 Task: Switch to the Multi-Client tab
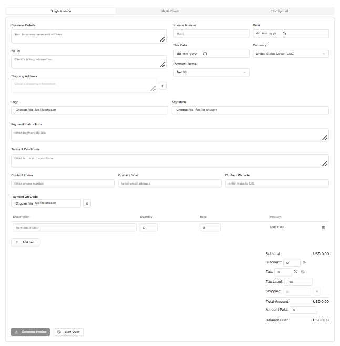(170, 11)
